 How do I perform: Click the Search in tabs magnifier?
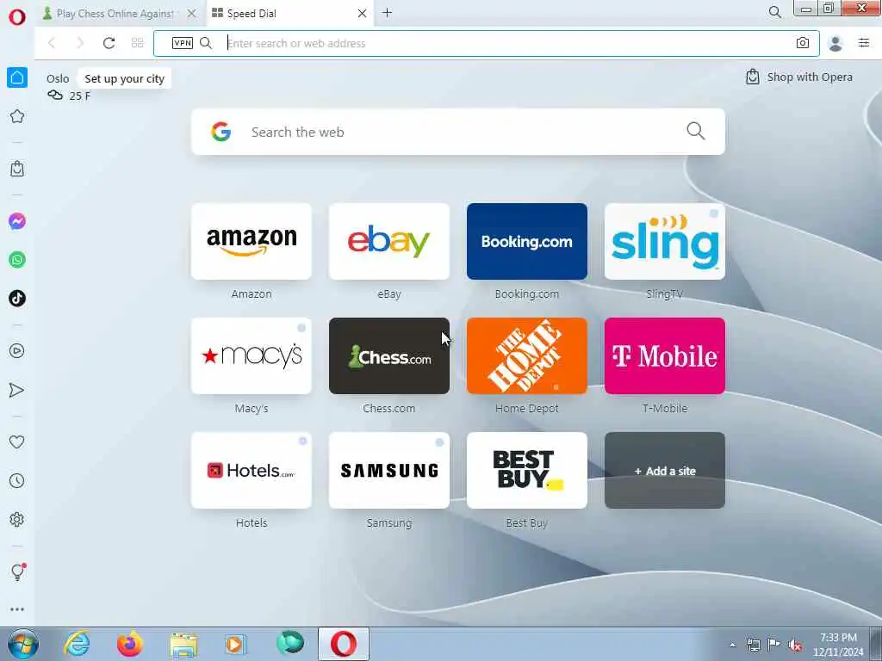click(774, 12)
